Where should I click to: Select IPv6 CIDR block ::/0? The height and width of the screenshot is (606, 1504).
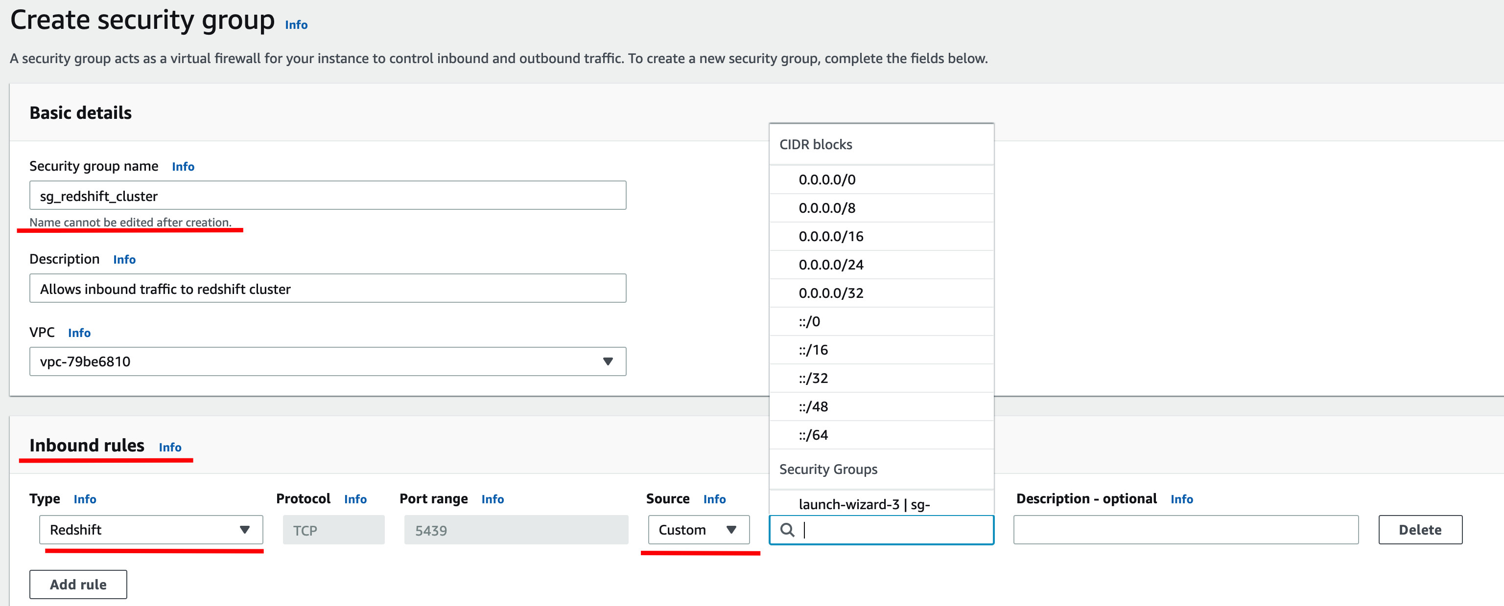(x=881, y=321)
